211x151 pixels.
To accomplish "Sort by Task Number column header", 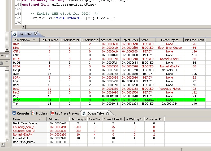I will (x=49, y=40).
